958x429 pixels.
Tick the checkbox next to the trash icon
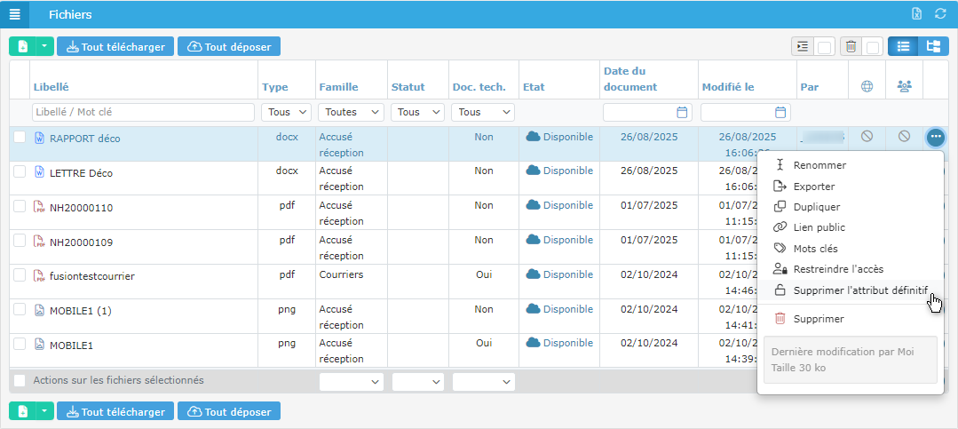tap(873, 47)
